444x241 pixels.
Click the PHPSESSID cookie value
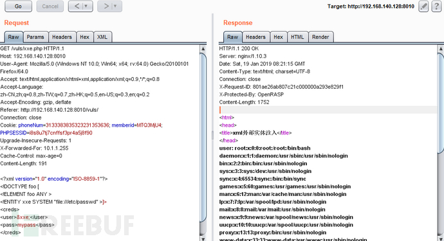pyautogui.click(x=60, y=132)
